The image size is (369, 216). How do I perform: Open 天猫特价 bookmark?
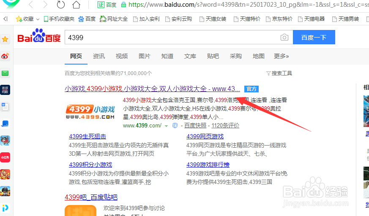pyautogui.click(x=247, y=19)
